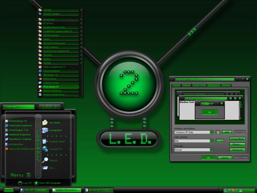Image resolution: width=257 pixels, height=193 pixels.
Task: Open the My Stuff folder icon
Action: (45, 123)
